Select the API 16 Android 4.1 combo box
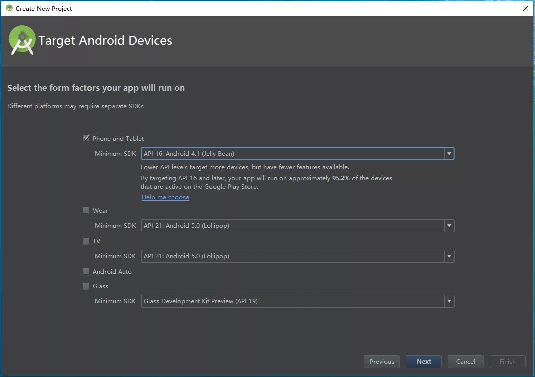The height and width of the screenshot is (377, 535). tap(297, 154)
